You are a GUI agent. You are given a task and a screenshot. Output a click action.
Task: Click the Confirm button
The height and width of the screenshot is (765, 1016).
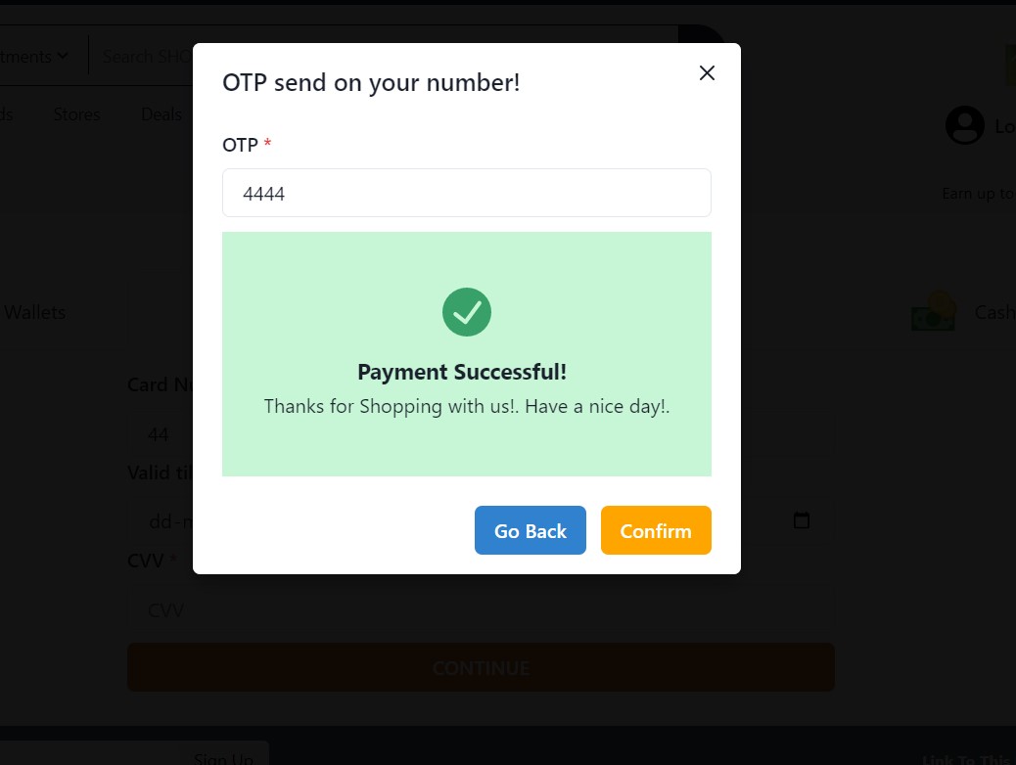coord(656,530)
